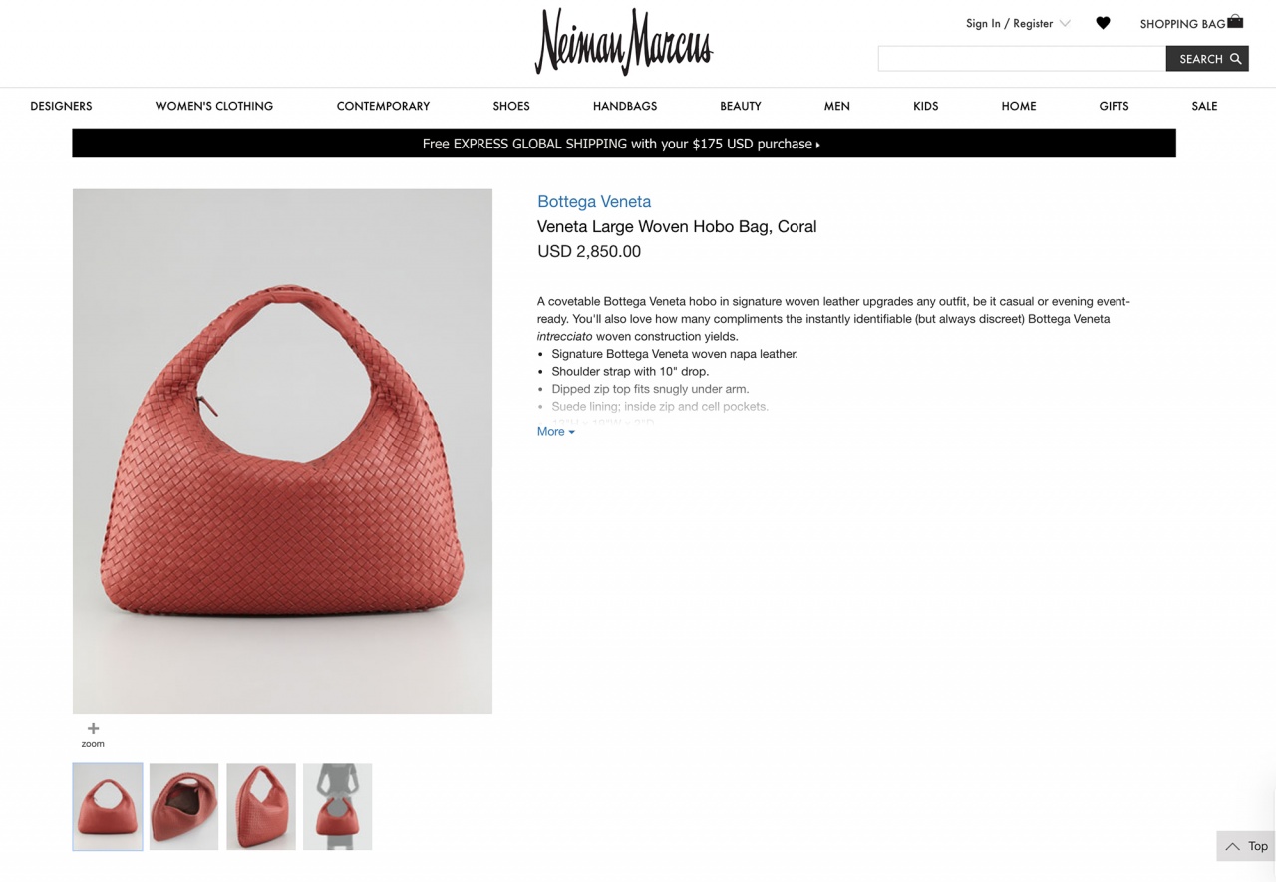Open the Women's Clothing menu
The height and width of the screenshot is (882, 1276).
click(x=214, y=106)
